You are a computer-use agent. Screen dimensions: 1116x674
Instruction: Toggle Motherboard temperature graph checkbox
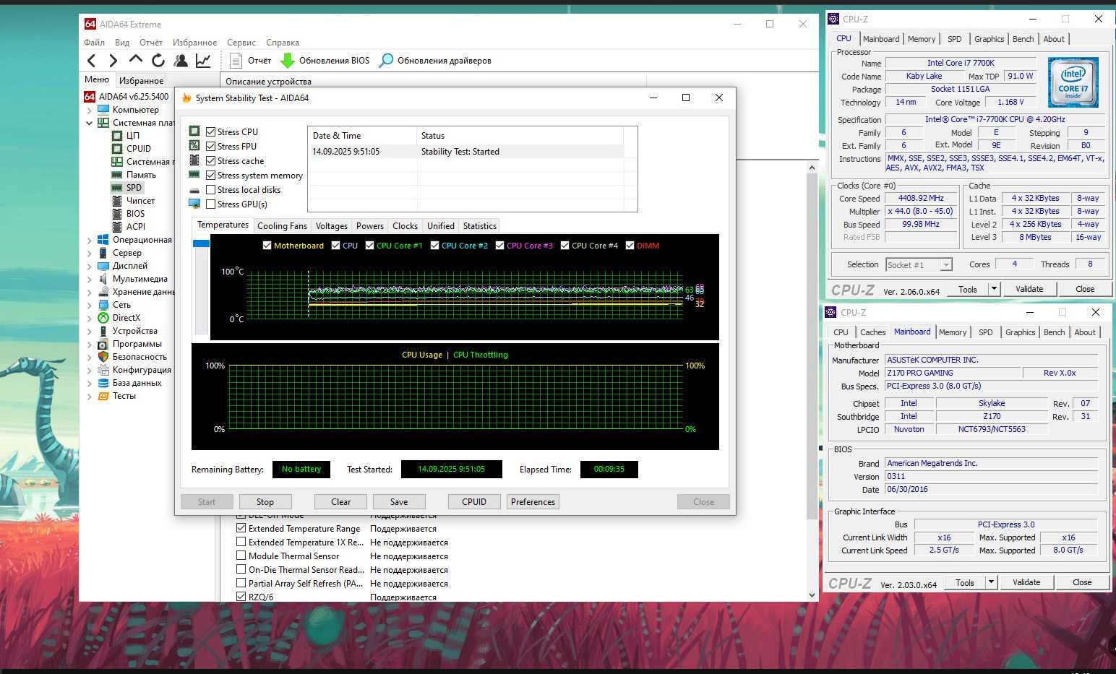click(x=267, y=246)
